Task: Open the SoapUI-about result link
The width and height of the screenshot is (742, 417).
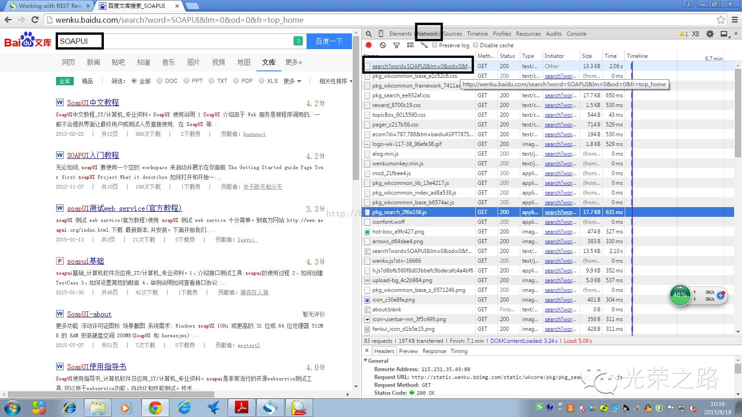Action: (x=89, y=314)
